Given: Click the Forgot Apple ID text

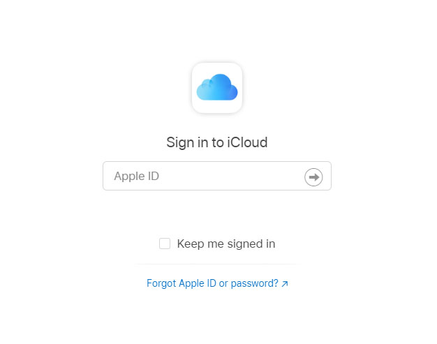Looking at the screenshot, I should [x=182, y=283].
